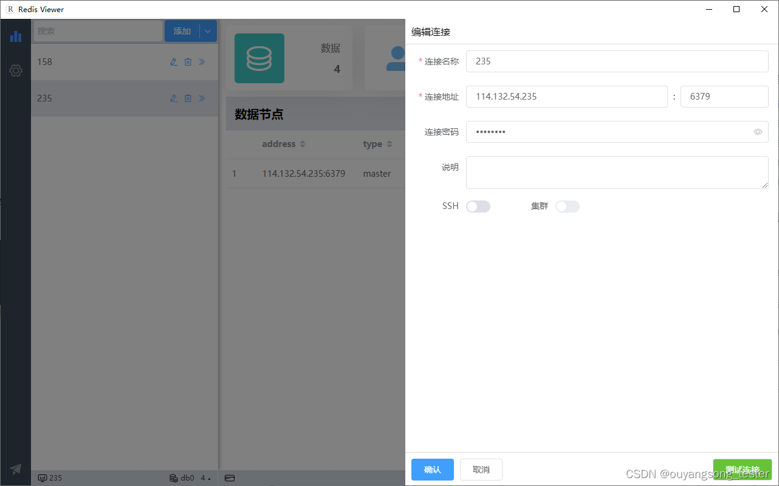The width and height of the screenshot is (779, 486).
Task: Click the monitor icon next to 235 in status bar
Action: pyautogui.click(x=43, y=478)
